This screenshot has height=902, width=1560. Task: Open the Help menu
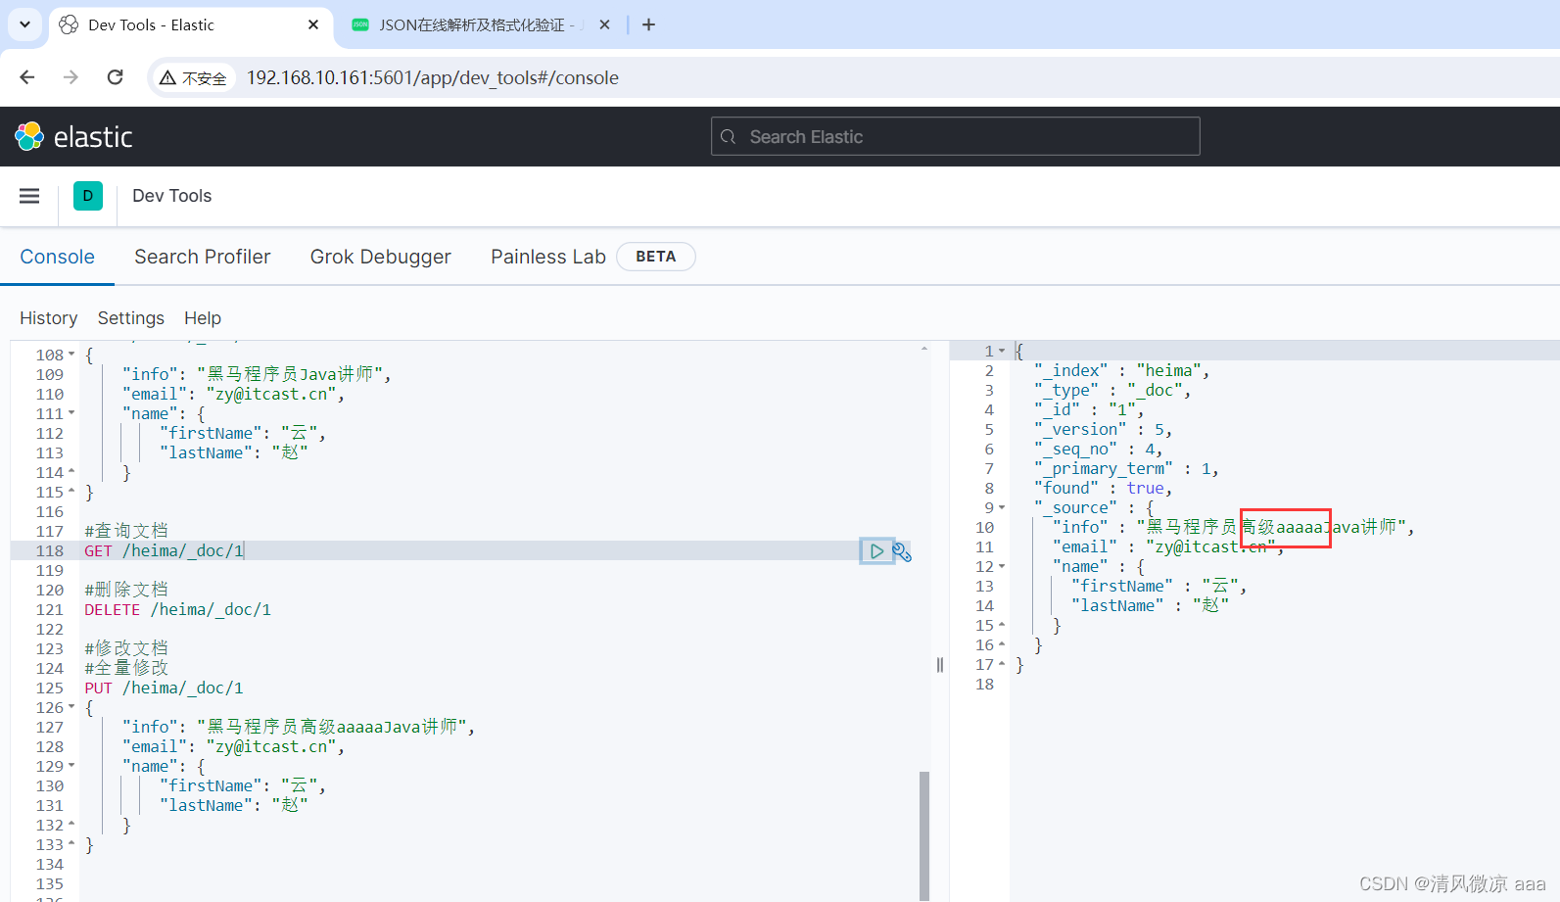[203, 318]
